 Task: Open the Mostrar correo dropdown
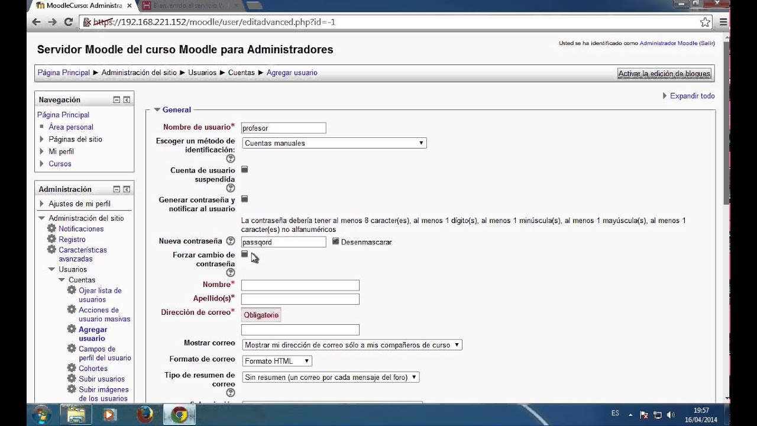pos(352,345)
